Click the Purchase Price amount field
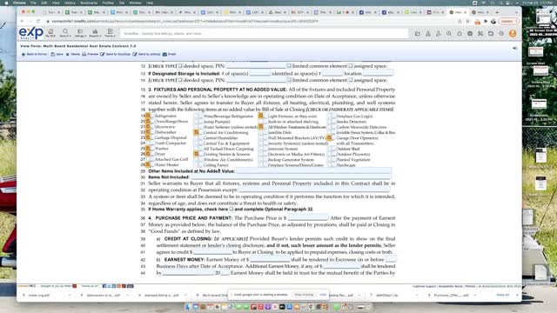 click(307, 217)
